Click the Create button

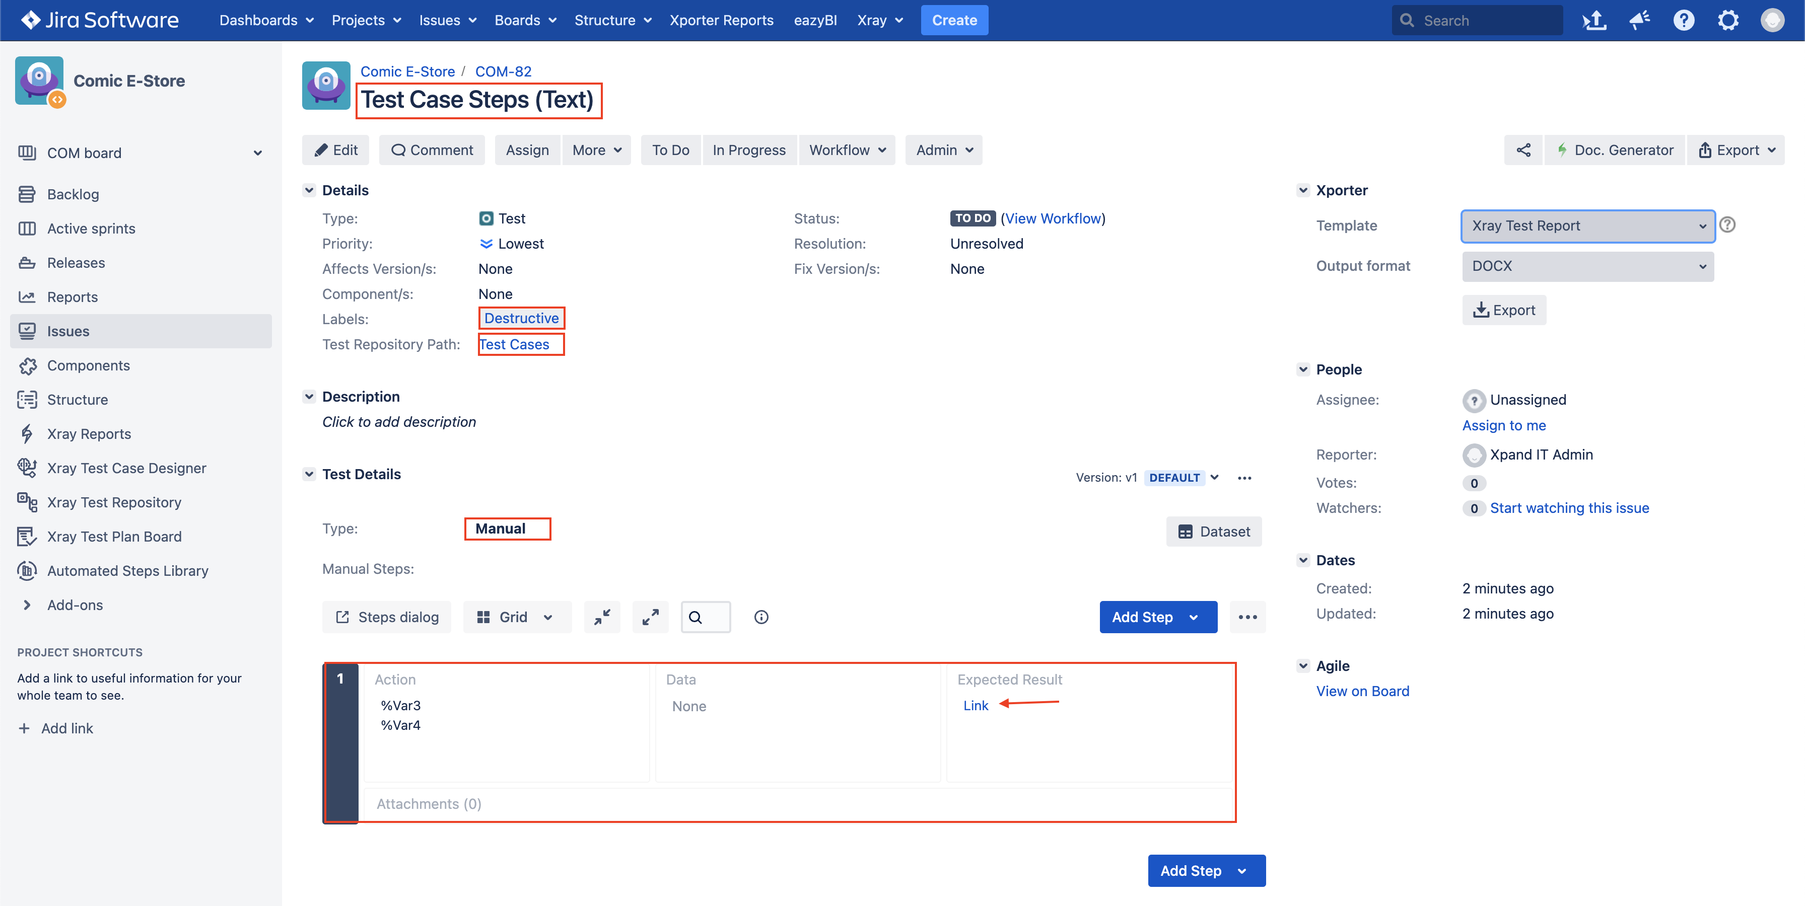coord(954,20)
